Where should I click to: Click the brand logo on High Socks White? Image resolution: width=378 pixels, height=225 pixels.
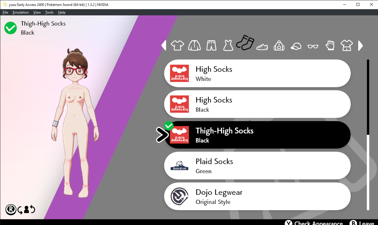point(180,73)
